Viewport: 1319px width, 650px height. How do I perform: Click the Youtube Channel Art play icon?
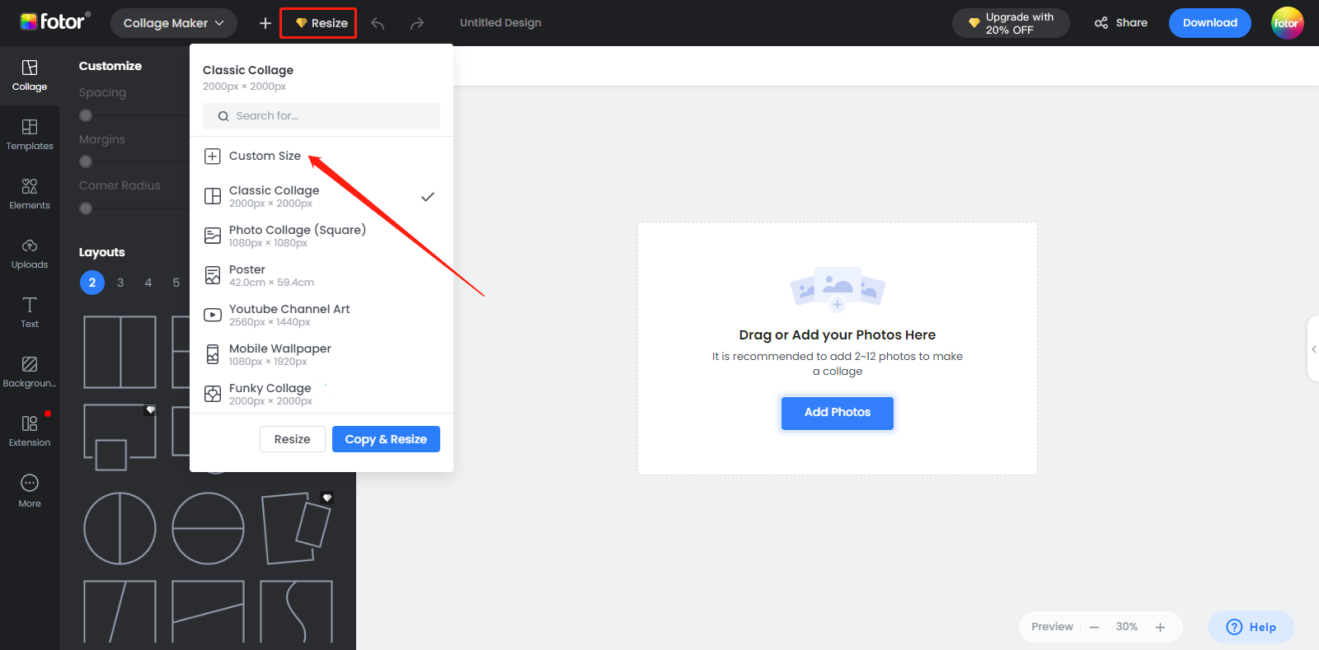(213, 315)
